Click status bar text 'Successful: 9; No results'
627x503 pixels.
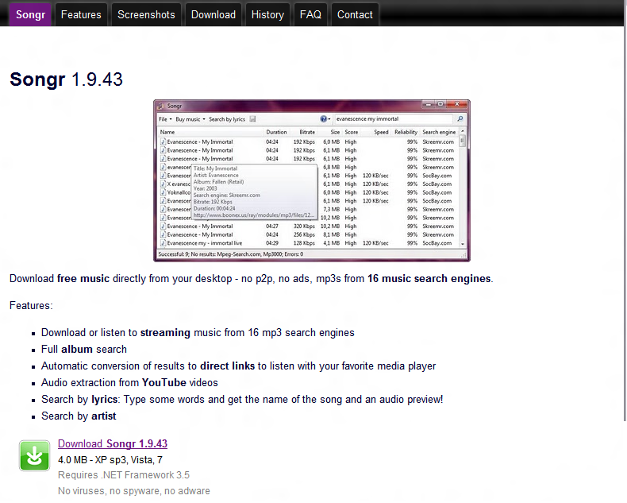pos(231,254)
